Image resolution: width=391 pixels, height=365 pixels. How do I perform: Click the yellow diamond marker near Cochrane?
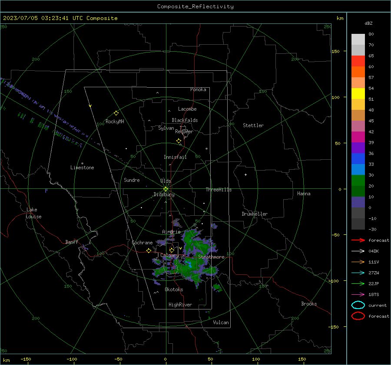click(149, 251)
